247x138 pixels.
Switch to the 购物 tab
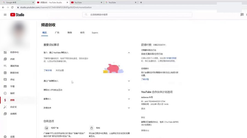click(x=70, y=33)
